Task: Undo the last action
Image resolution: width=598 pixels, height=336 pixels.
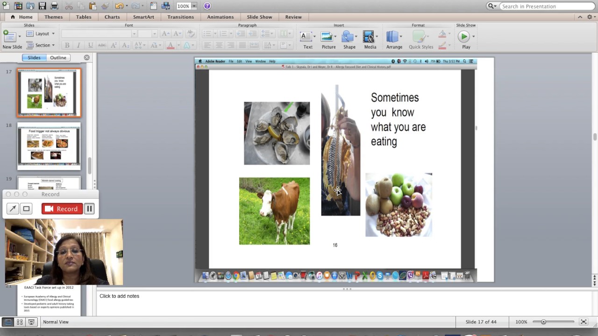Action: (120, 6)
